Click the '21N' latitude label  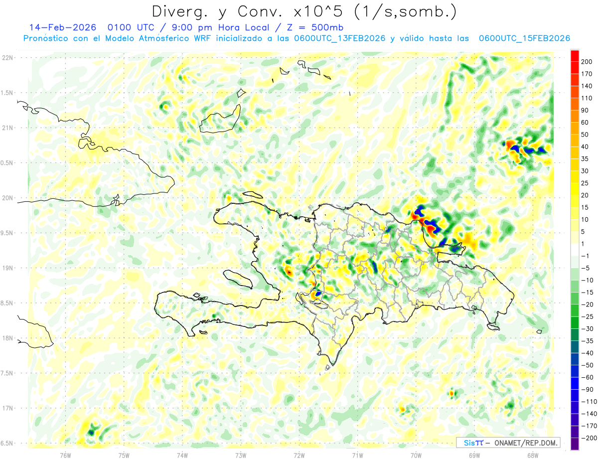pos(7,128)
